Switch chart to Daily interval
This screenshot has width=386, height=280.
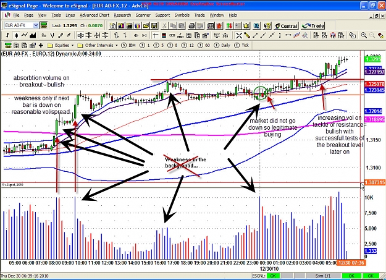[x=222, y=45]
